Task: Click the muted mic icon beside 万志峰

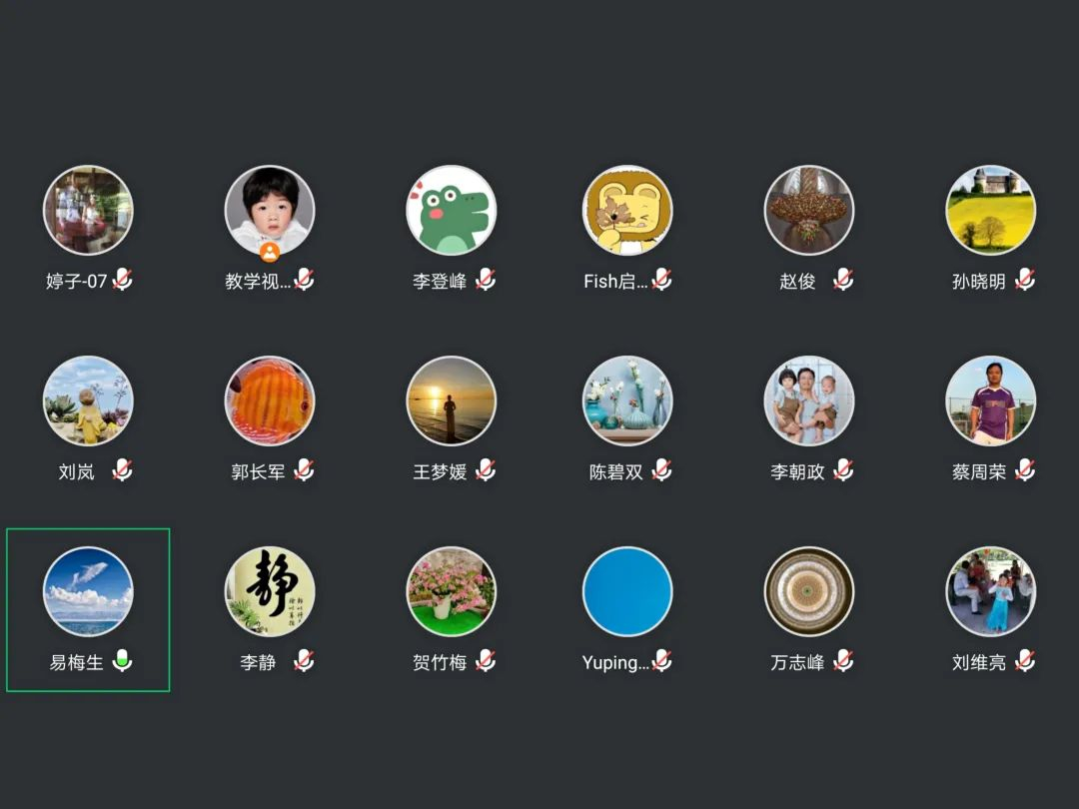Action: coord(843,660)
